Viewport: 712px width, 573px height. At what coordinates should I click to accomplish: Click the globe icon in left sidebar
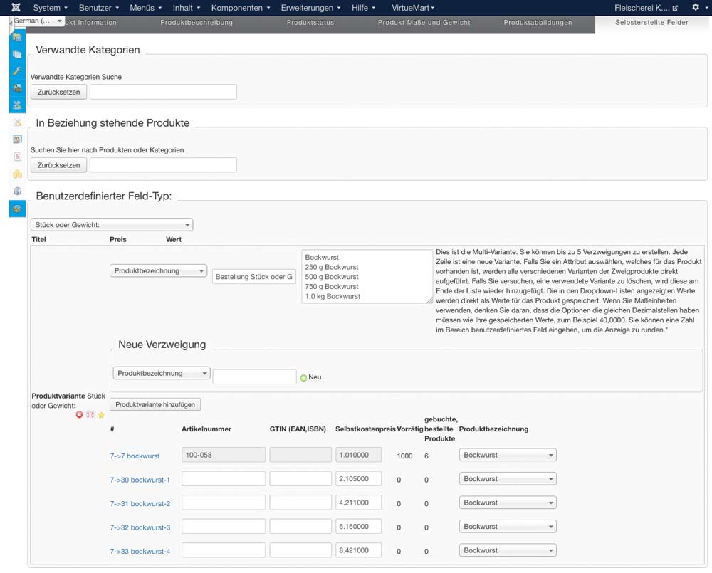click(18, 191)
